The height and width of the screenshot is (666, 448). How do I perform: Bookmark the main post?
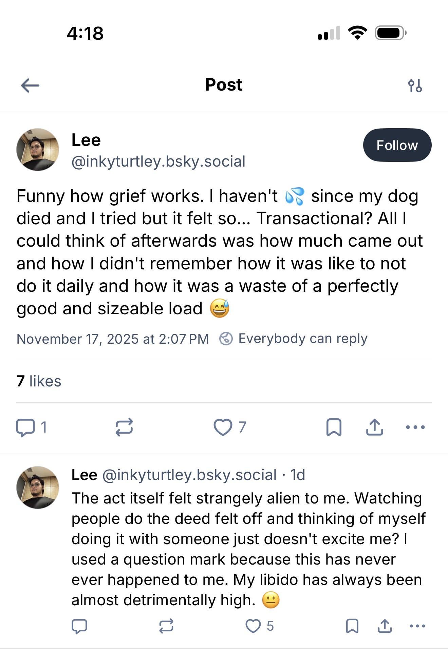pyautogui.click(x=334, y=427)
